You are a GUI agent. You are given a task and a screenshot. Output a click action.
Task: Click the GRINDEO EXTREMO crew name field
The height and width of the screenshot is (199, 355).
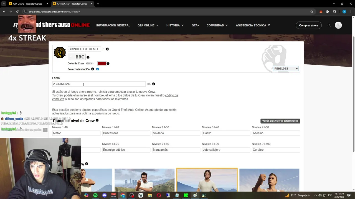click(x=84, y=49)
